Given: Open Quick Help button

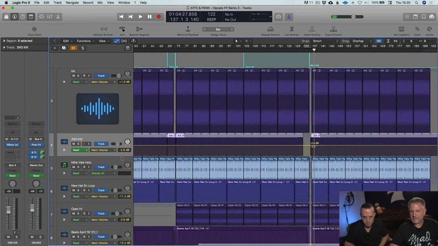Looking at the screenshot, I should tap(23, 17).
